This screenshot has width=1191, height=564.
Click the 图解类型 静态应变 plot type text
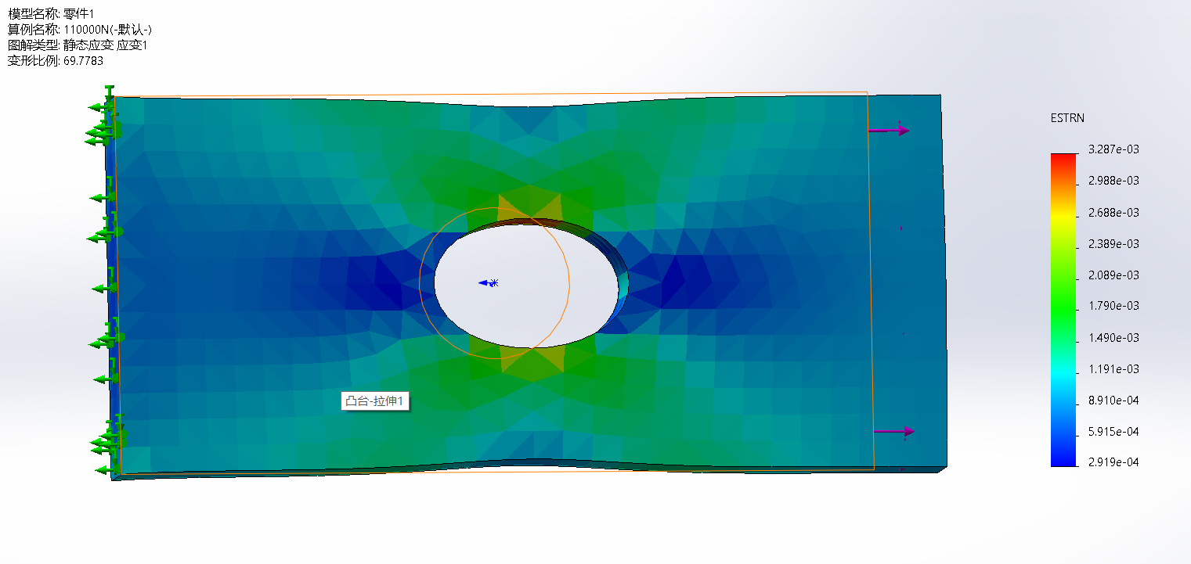78,45
